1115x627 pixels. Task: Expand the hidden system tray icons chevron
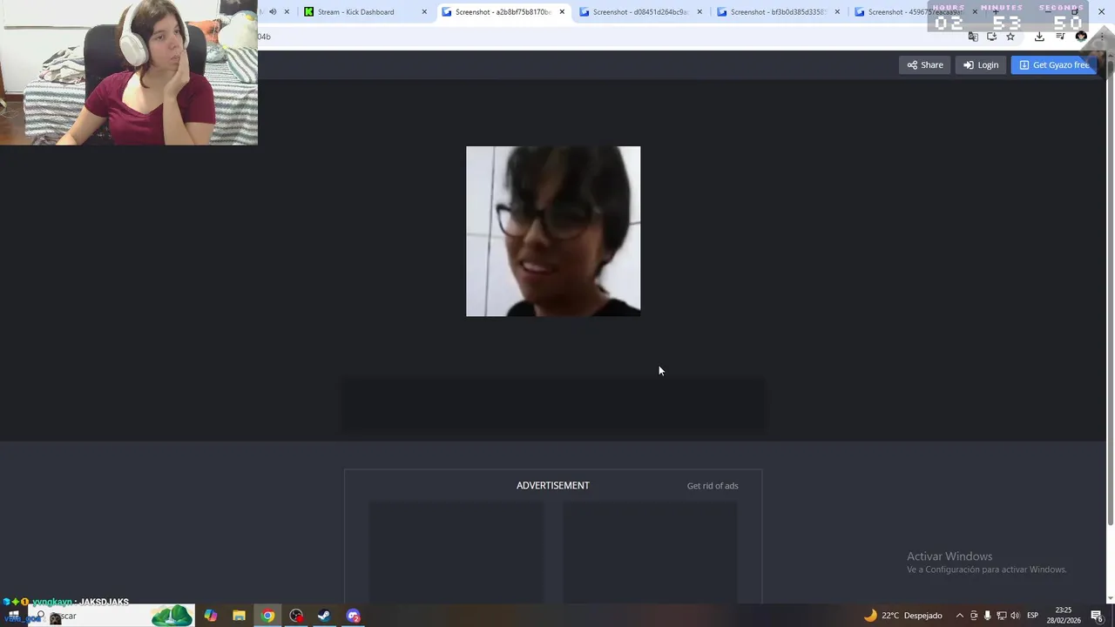click(x=960, y=616)
